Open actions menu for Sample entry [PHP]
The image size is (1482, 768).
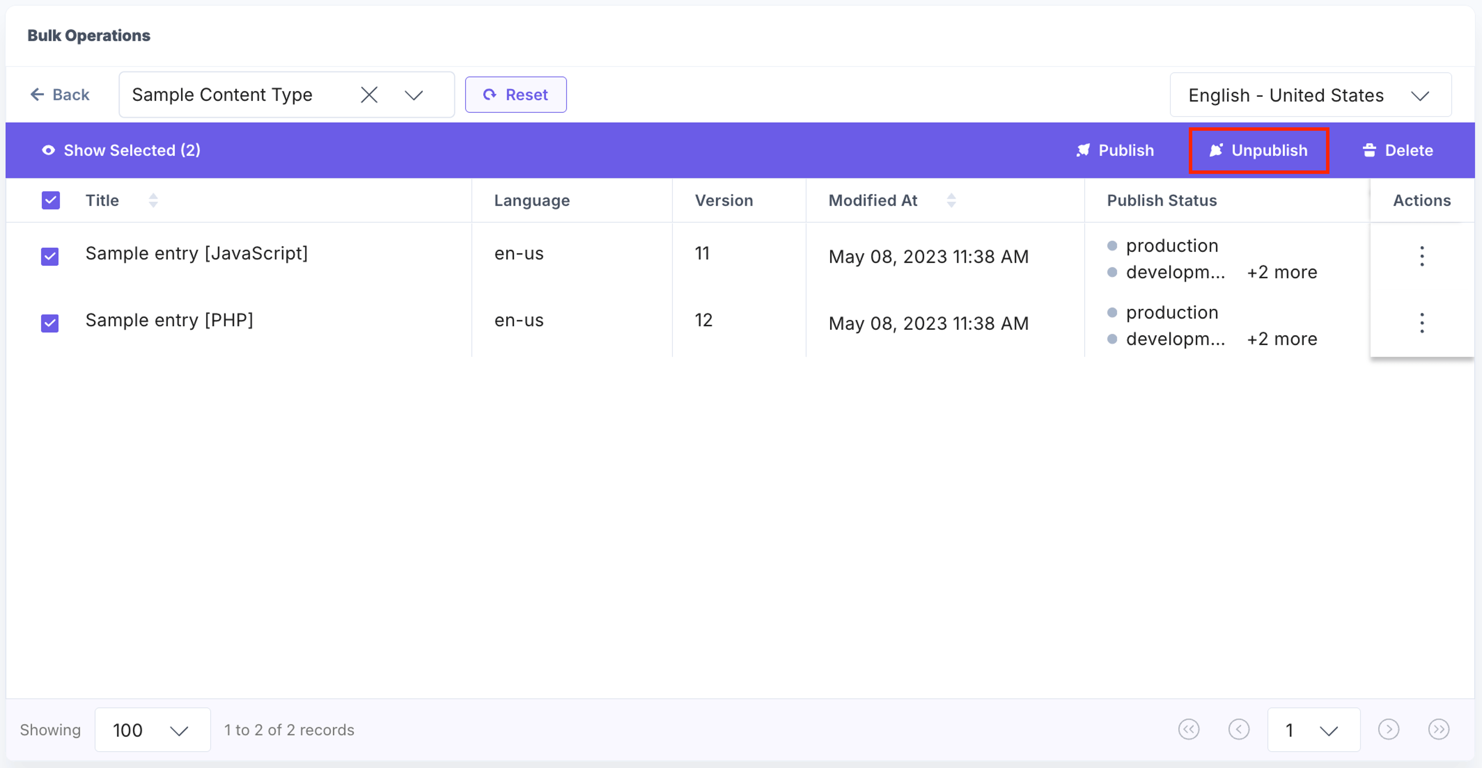[1421, 322]
